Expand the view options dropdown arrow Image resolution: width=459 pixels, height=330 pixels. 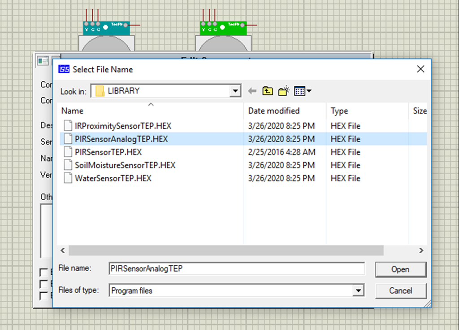(x=308, y=90)
